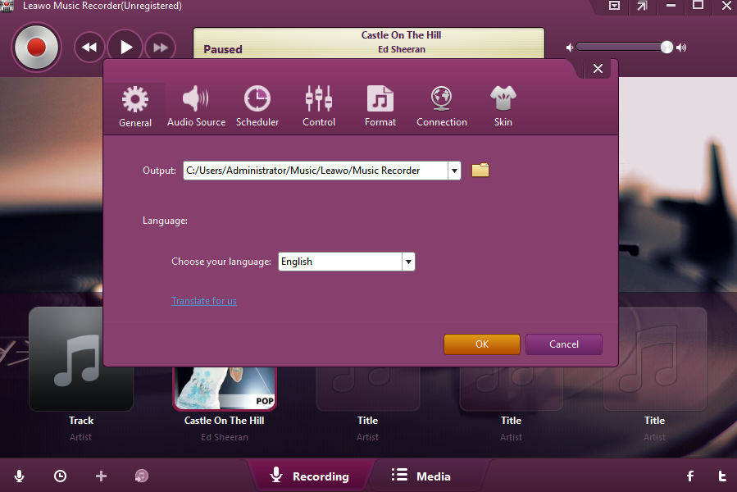Confirm settings with the OK button

coord(482,344)
